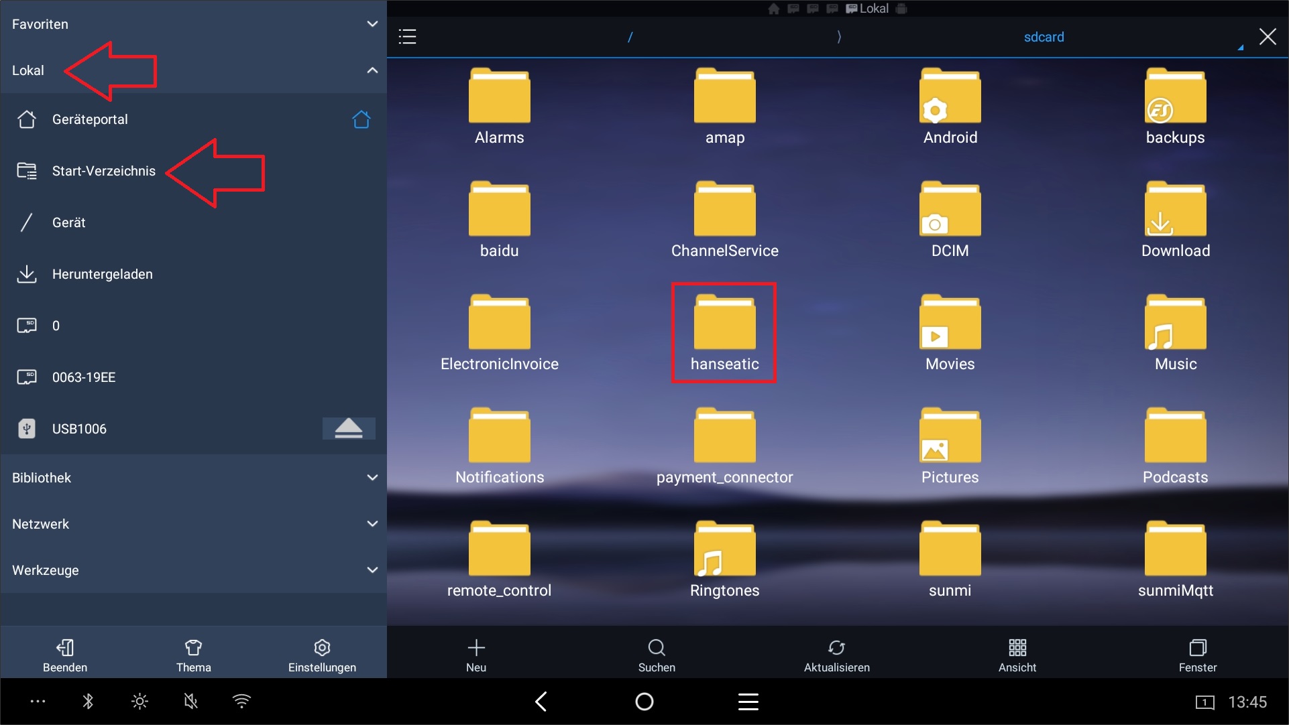
Task: Select the 0063-19EE SD card entry
Action: [x=193, y=377]
